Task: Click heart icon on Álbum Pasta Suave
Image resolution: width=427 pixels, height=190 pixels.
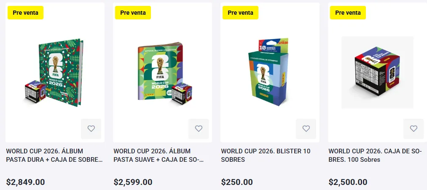Action: (199, 129)
